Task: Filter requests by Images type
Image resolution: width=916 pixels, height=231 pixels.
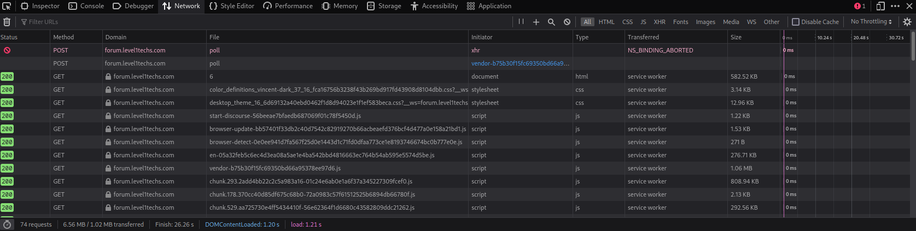Action: pyautogui.click(x=705, y=22)
